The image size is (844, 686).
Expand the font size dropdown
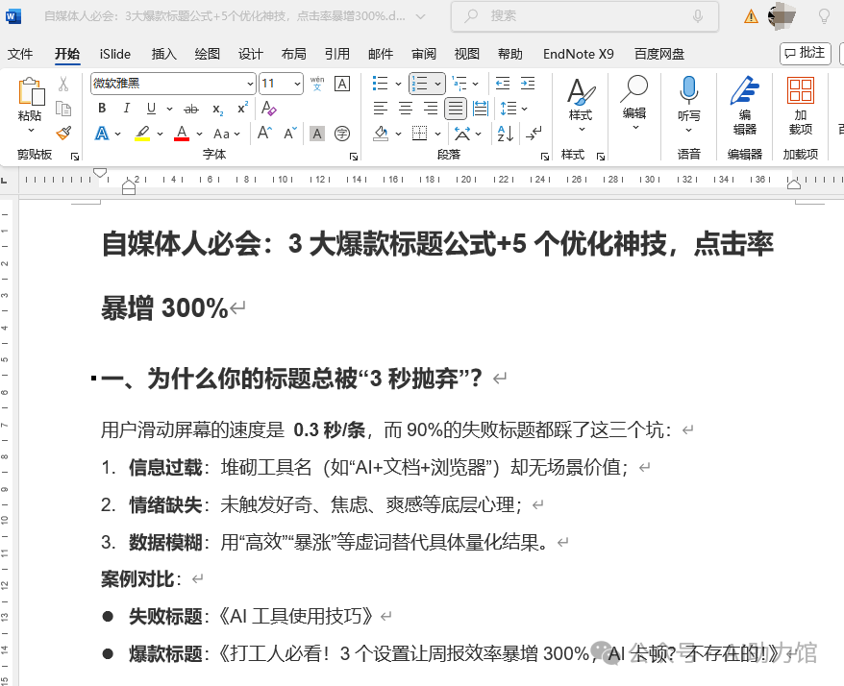tap(296, 84)
